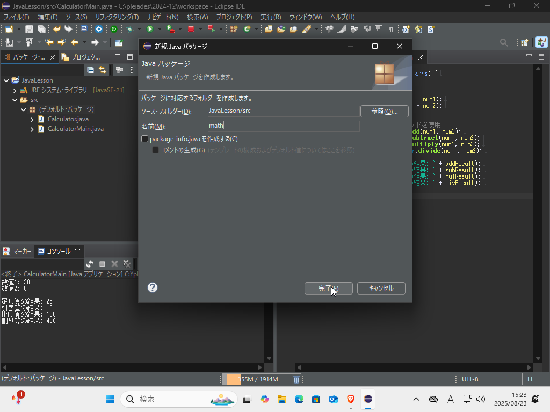550x412 pixels.
Task: Click the Open Perspective icon
Action: click(525, 43)
